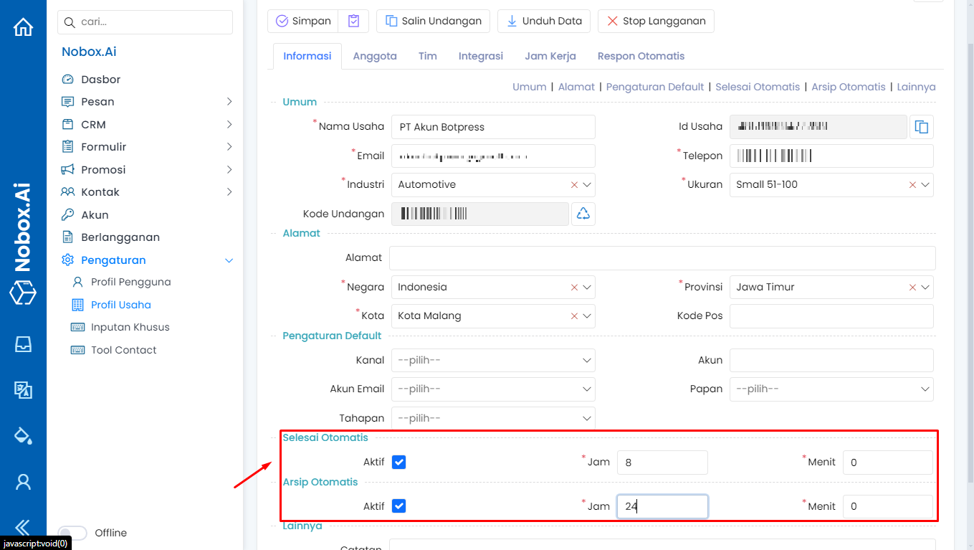Open the inbox tray icon in sidebar
974x550 pixels.
(23, 344)
